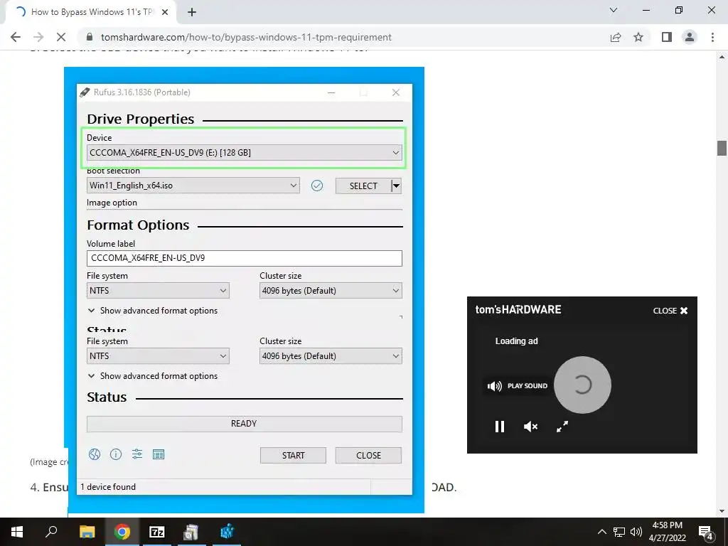Open a new Chrome tab

click(192, 13)
